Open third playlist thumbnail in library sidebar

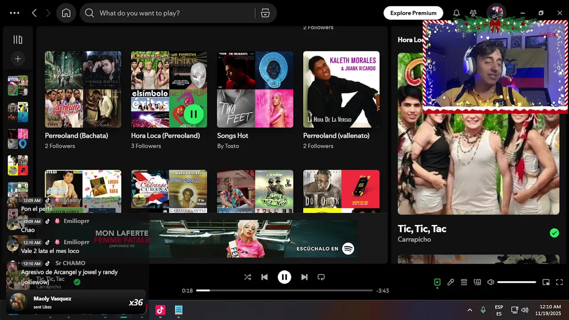[x=18, y=139]
